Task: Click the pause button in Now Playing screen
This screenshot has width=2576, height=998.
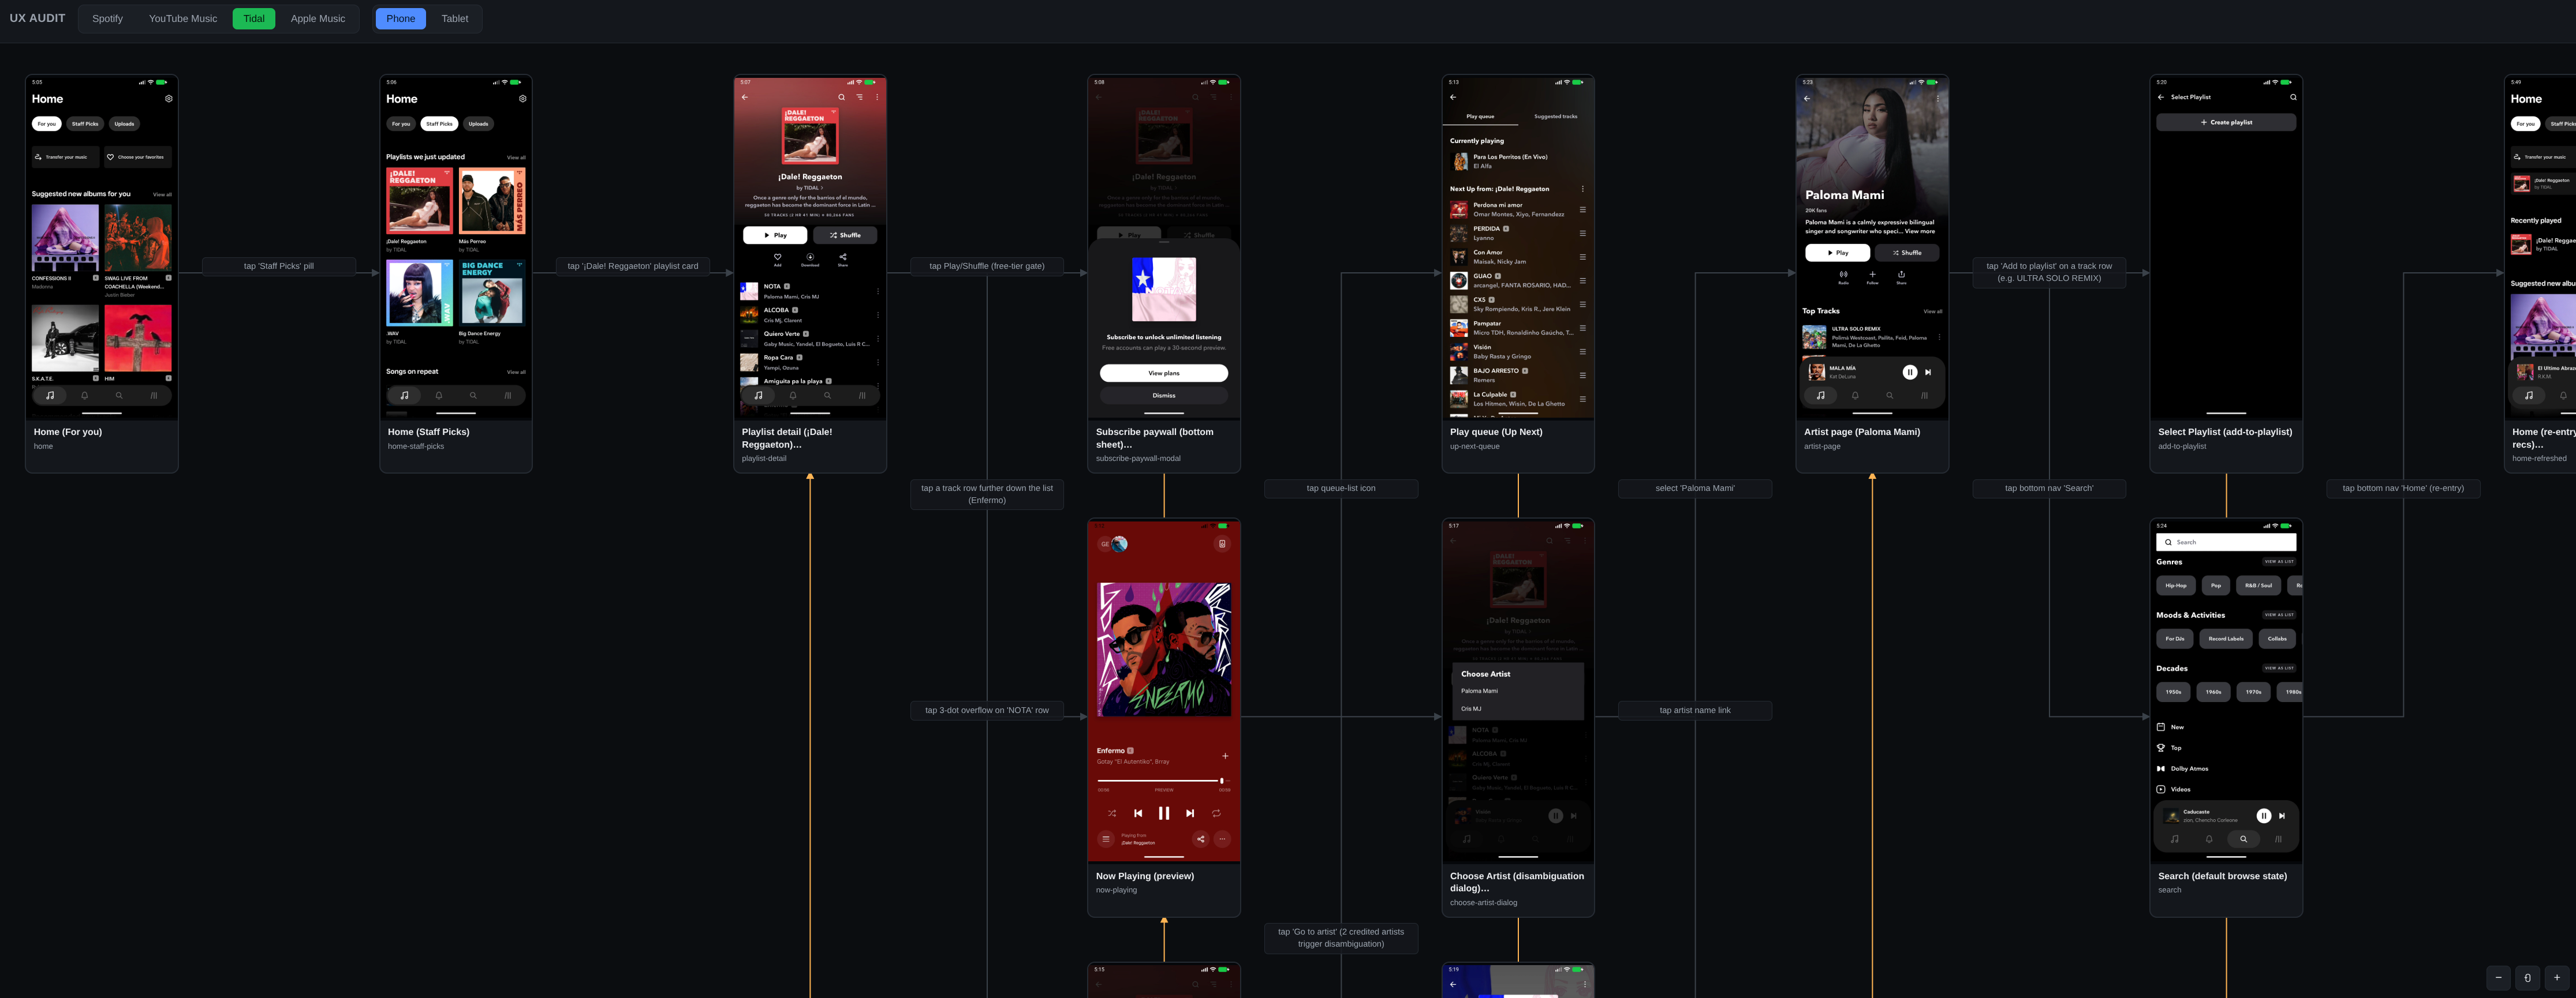Action: tap(1164, 813)
